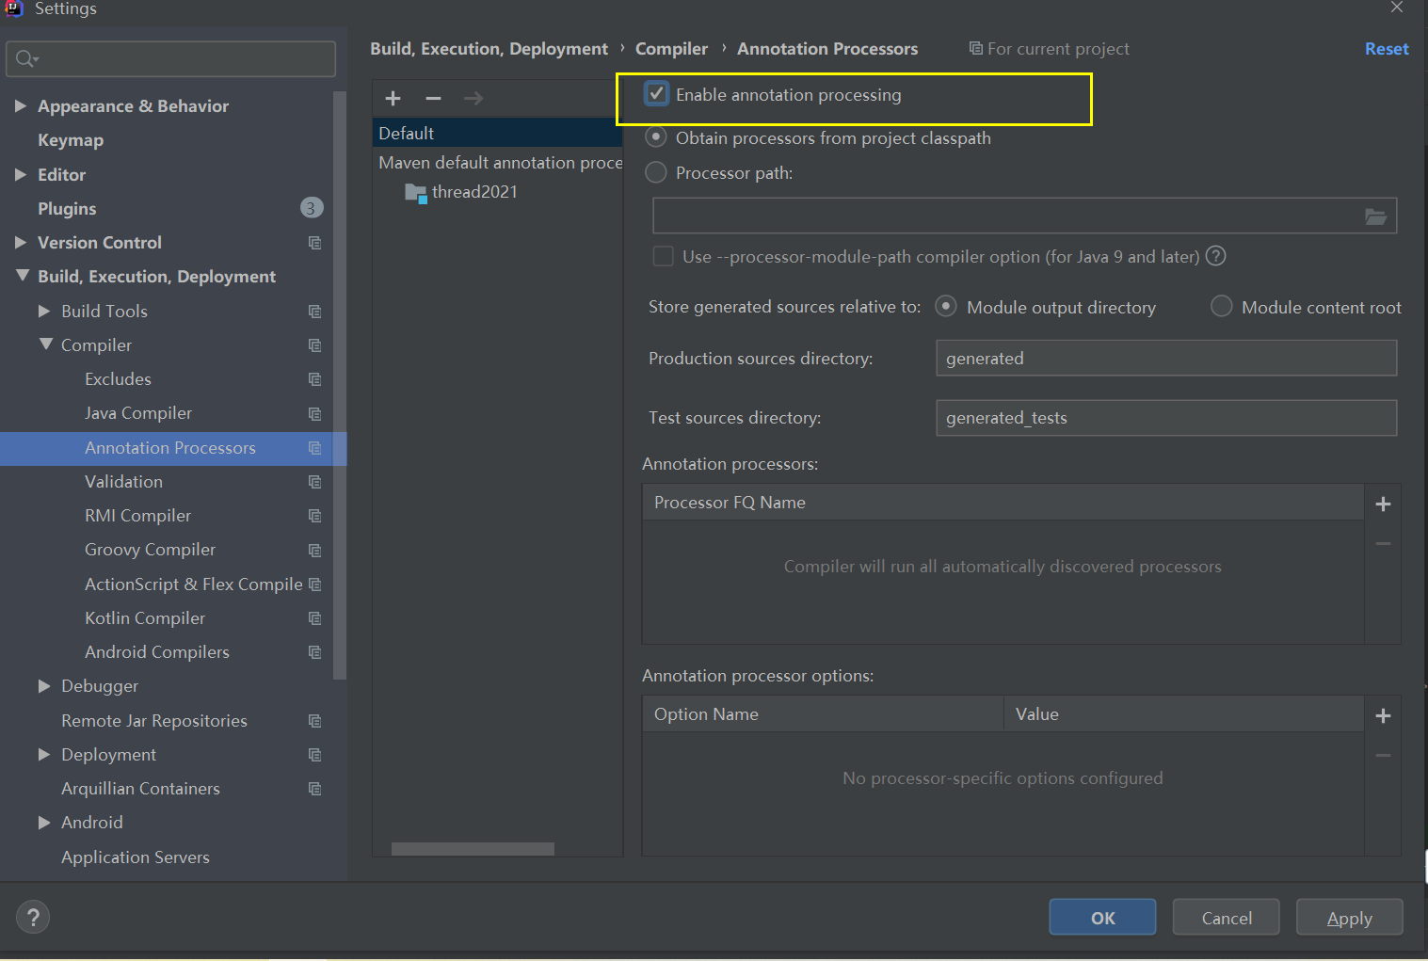Add a new annotation profile with plus icon
Screen dimensions: 1428x961
tap(393, 98)
